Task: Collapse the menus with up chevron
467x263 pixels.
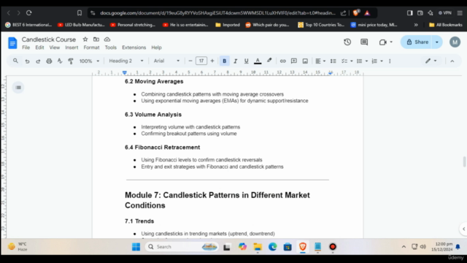Action: 452,61
